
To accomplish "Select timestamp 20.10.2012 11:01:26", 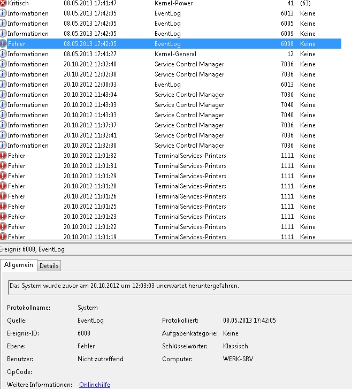I will (90, 196).
